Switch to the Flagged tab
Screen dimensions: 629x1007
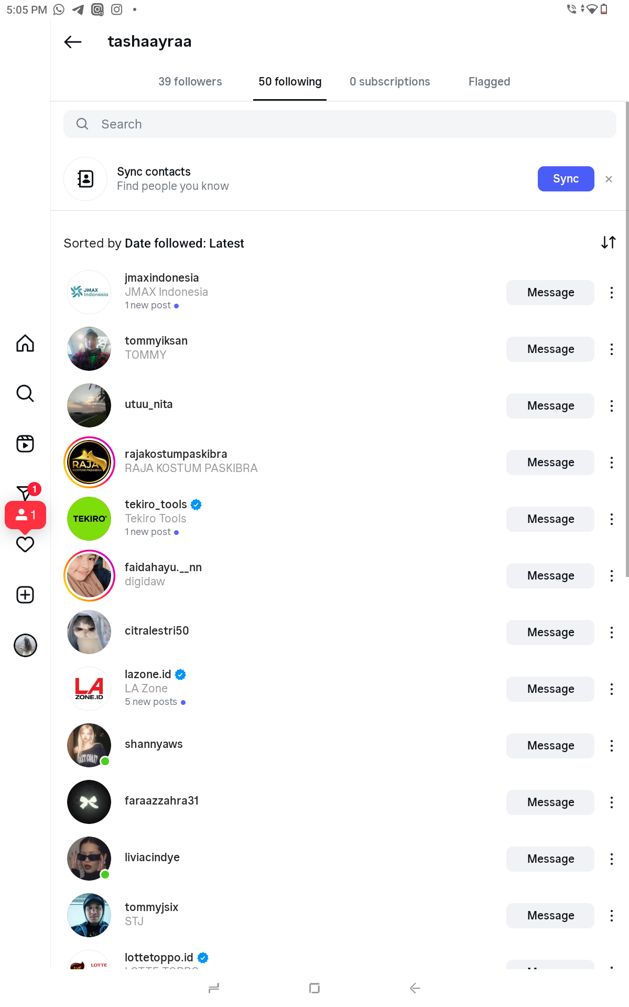coord(489,82)
